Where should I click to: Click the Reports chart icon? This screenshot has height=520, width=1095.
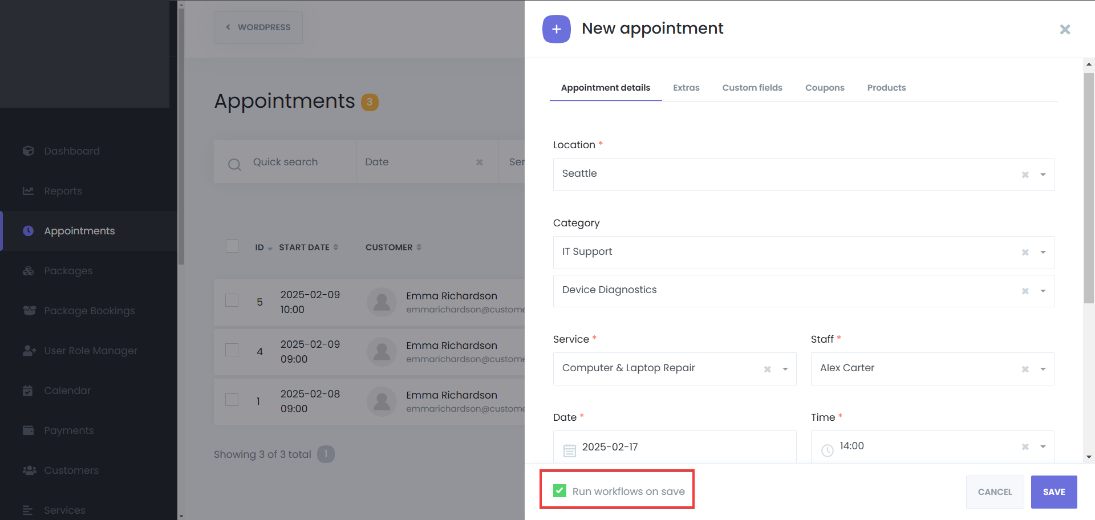(x=29, y=191)
